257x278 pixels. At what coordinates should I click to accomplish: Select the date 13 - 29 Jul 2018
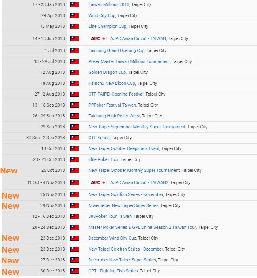tap(49, 61)
